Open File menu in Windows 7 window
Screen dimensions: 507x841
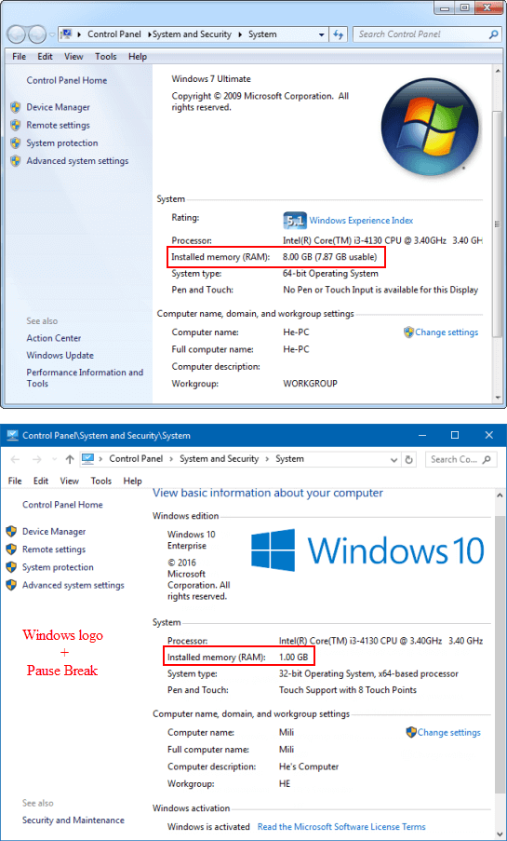[19, 56]
